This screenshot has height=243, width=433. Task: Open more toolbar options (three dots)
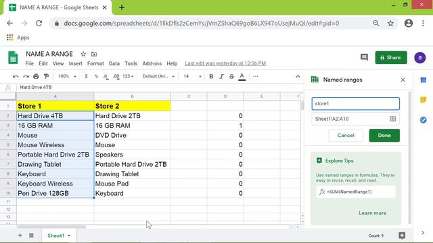(x=256, y=76)
